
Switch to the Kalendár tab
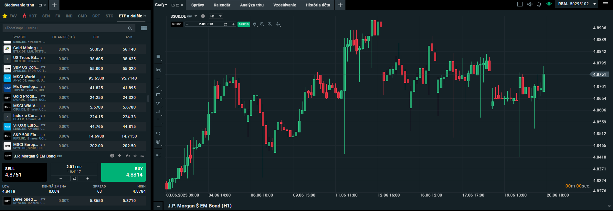click(x=222, y=5)
